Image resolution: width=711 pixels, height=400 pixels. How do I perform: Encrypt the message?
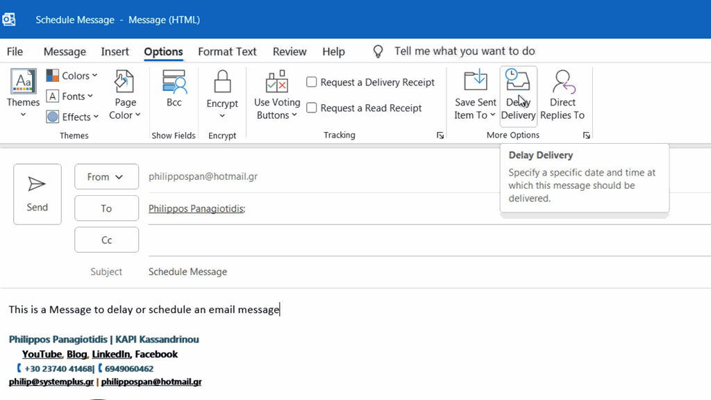(222, 92)
